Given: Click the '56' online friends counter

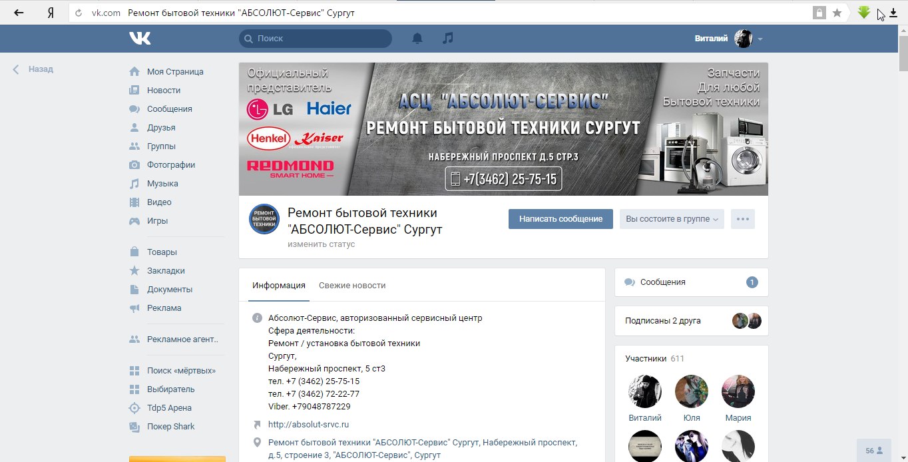Looking at the screenshot, I should 874,451.
